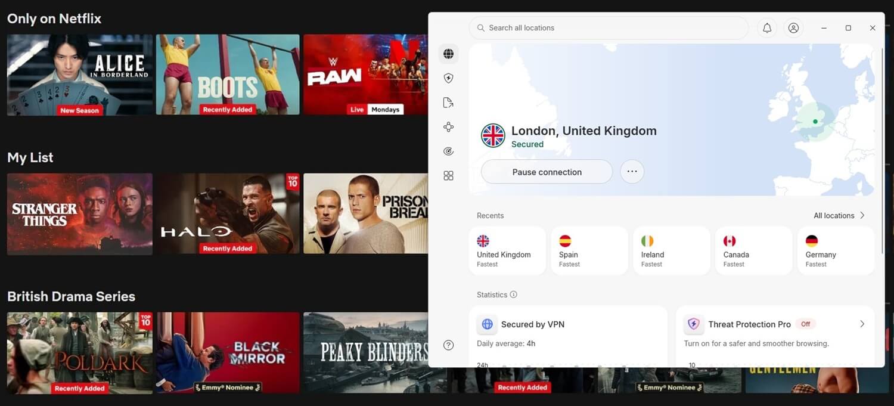Connect to United Kingdom recent location
The width and height of the screenshot is (894, 406).
pos(507,250)
